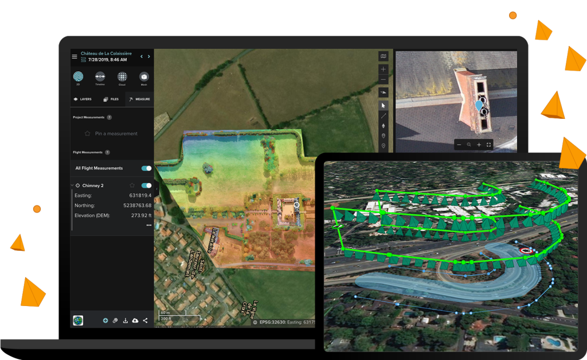
Task: Switch to 2D view mode
Action: 78,77
